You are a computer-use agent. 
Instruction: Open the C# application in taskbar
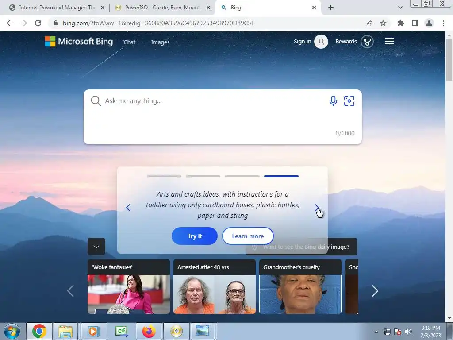(121, 331)
